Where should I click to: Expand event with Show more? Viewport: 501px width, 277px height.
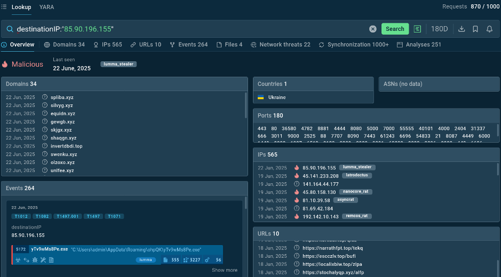(225, 270)
